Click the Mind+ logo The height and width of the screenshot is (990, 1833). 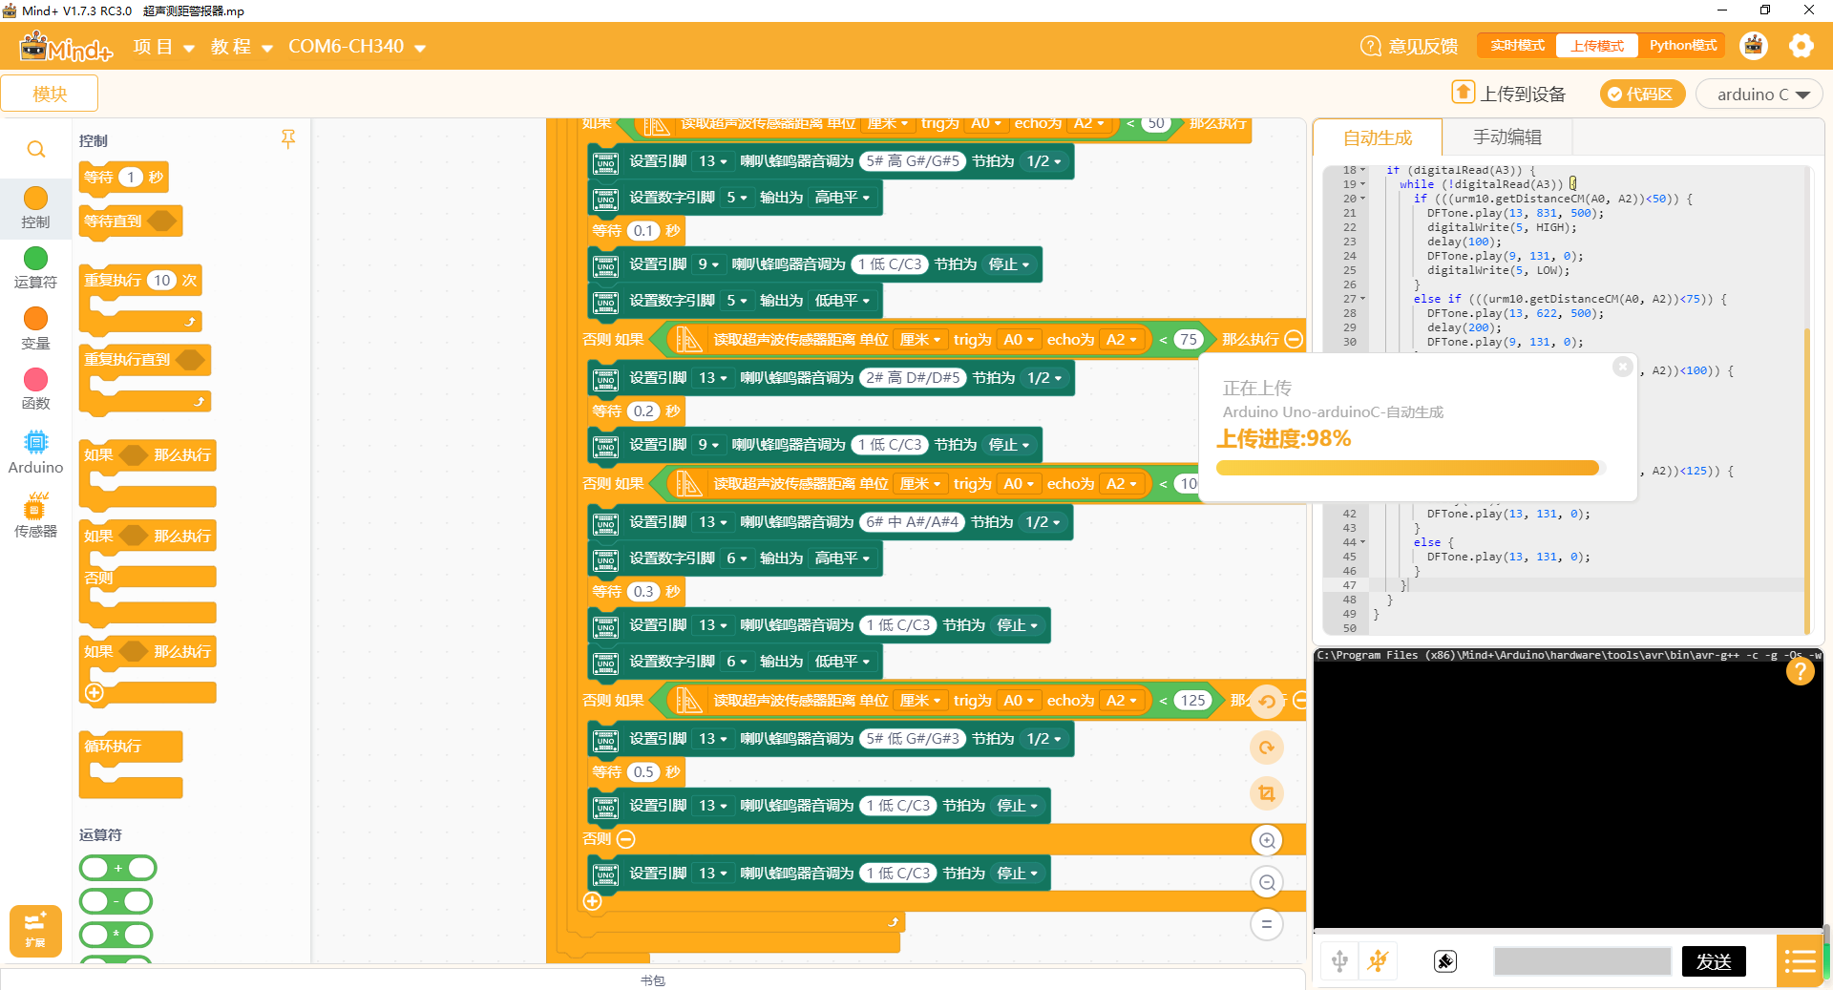click(66, 46)
